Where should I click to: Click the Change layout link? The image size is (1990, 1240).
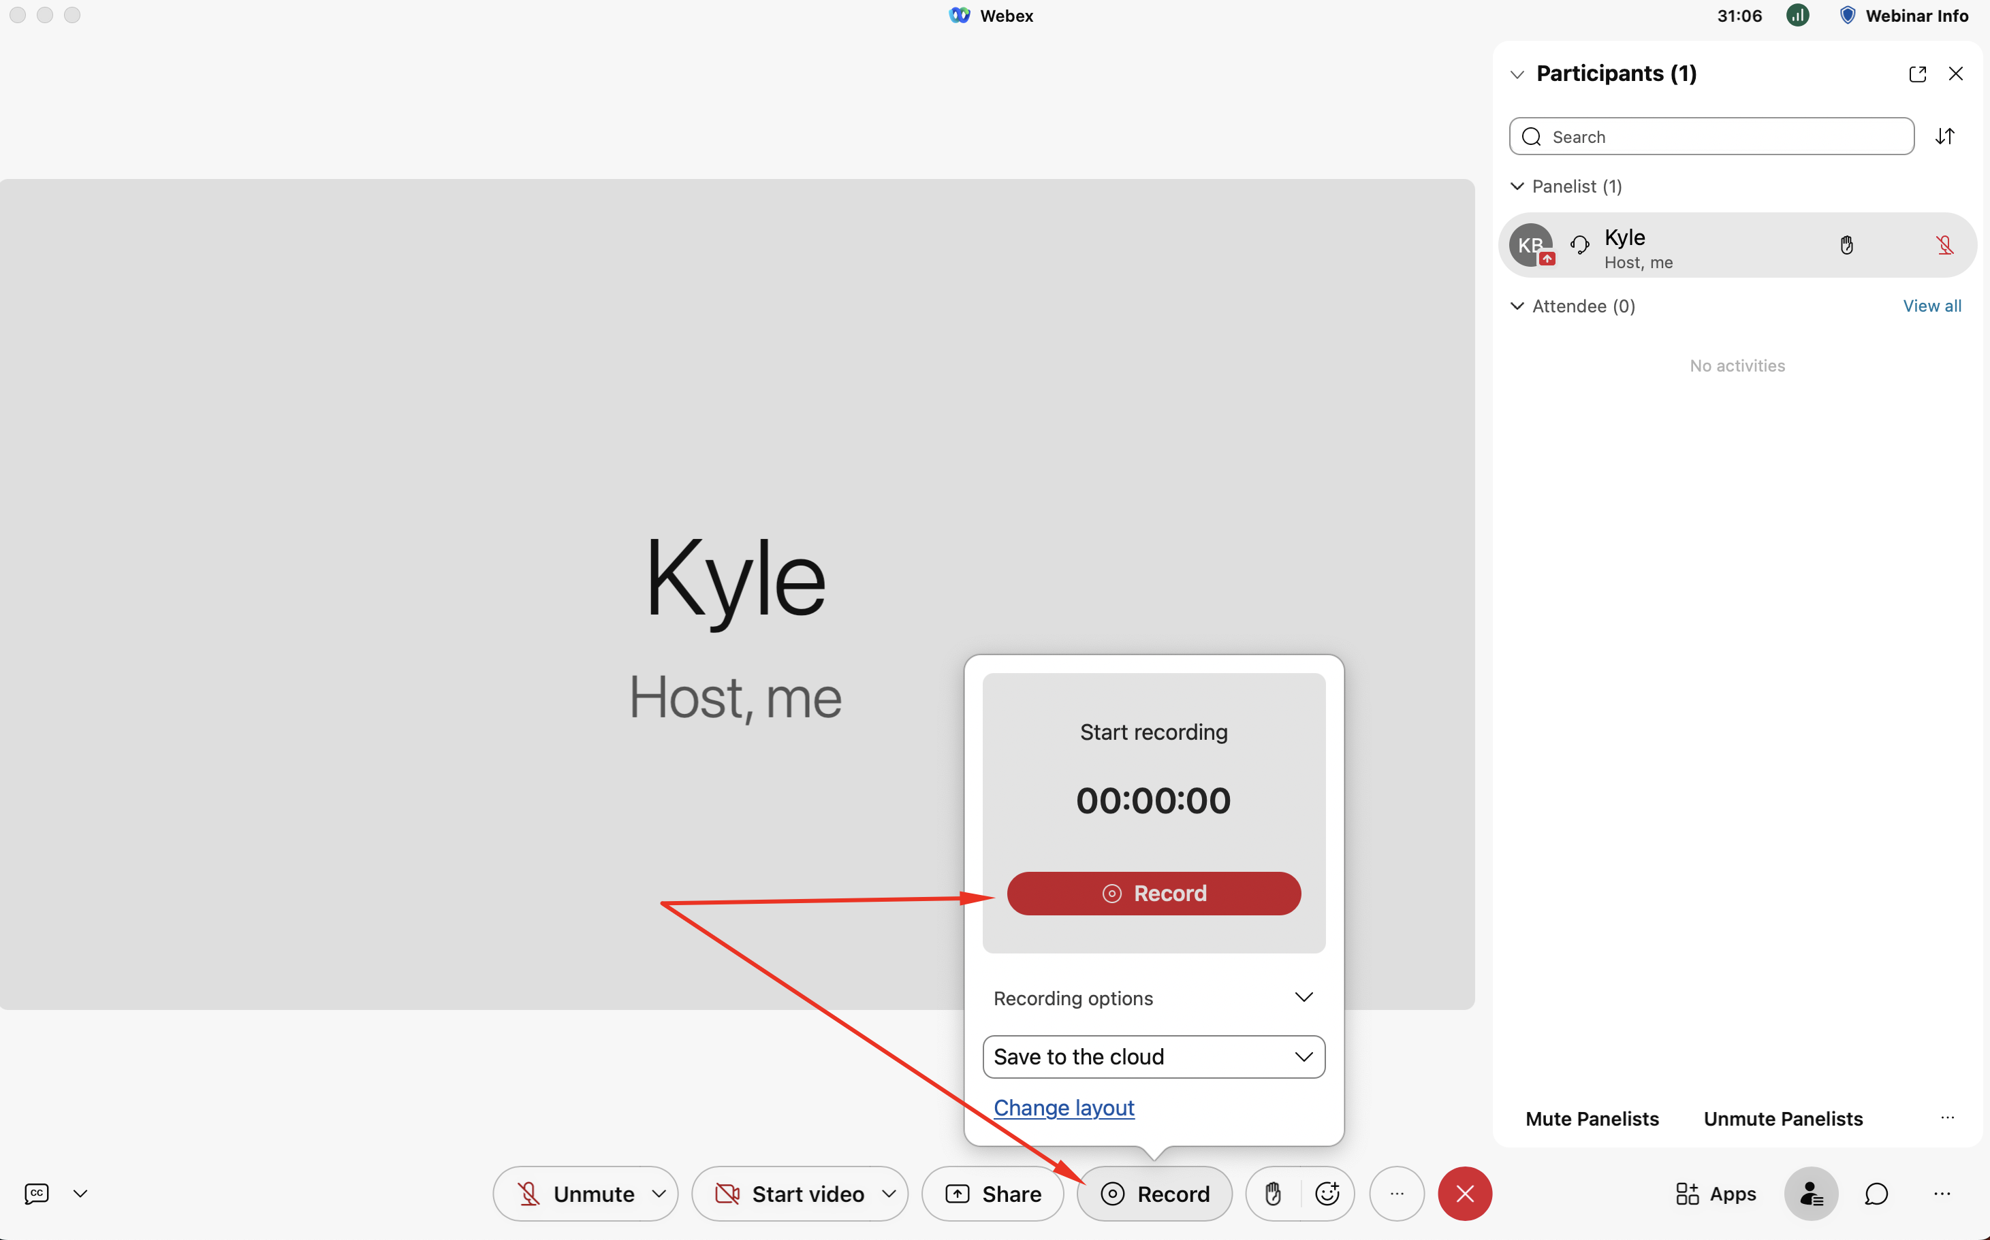pos(1064,1107)
